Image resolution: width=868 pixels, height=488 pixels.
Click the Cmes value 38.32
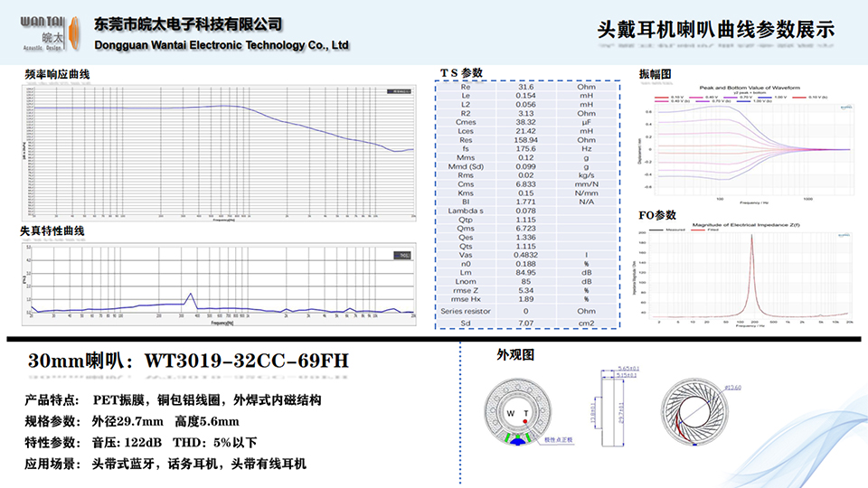(526, 122)
